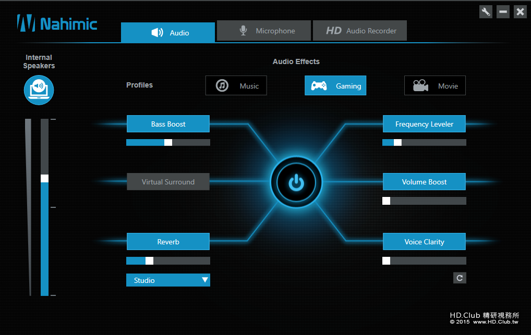Click the Nahimic logo
This screenshot has height=335, width=531.
pyautogui.click(x=57, y=23)
